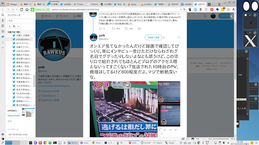
Task: Open the Twitter web panel icon
Action: tap(3, 37)
